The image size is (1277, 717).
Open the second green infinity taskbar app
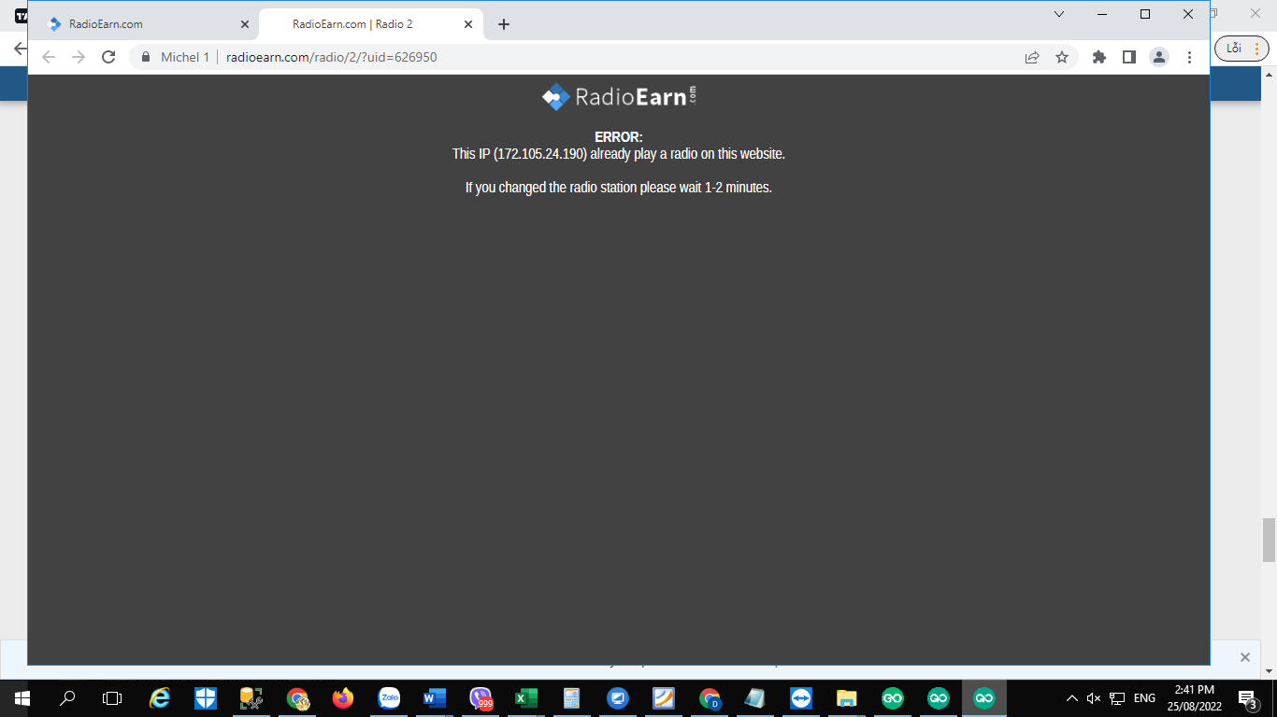click(939, 698)
